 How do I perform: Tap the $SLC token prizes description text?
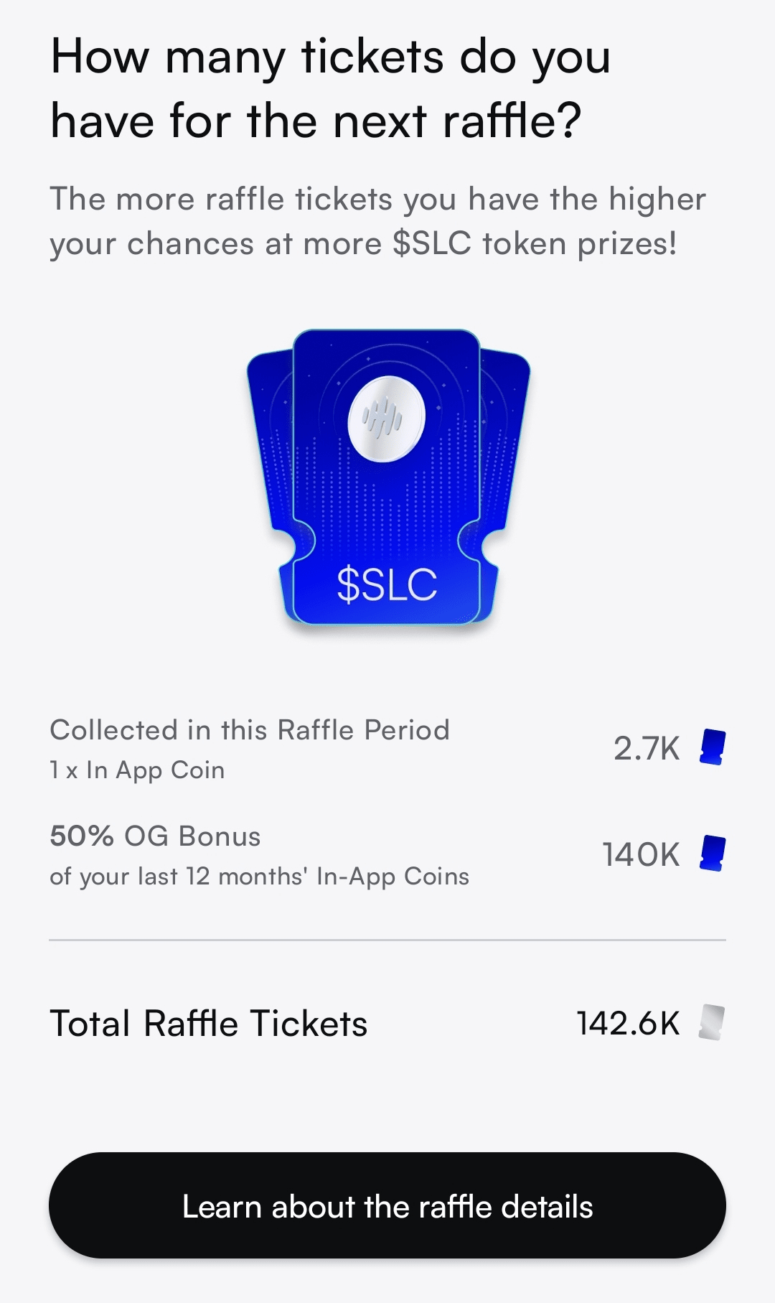tap(378, 221)
